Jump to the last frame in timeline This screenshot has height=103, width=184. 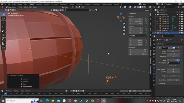[83, 91]
